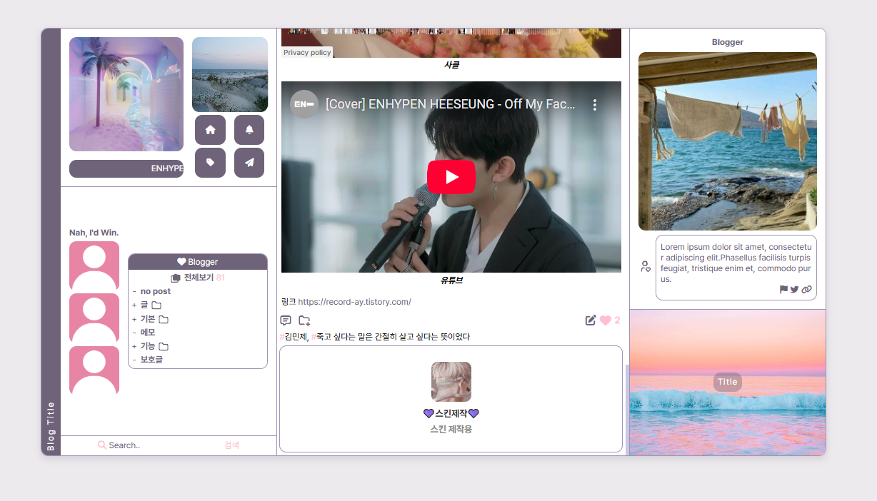
Task: Expand the 기본 category with plus sign
Action: tap(134, 319)
